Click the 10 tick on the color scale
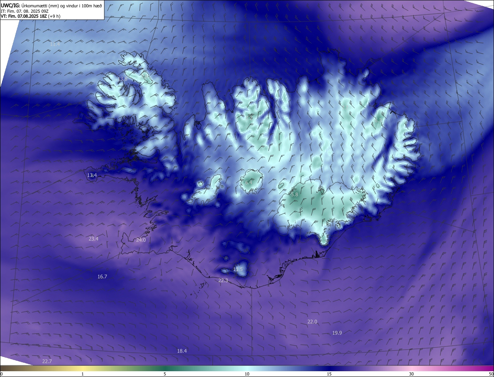Viewport: 494px width, 377px height. click(x=247, y=374)
